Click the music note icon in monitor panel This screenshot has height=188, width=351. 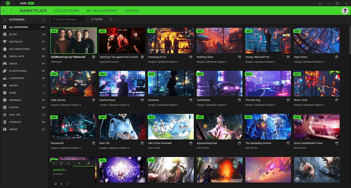pos(55,184)
